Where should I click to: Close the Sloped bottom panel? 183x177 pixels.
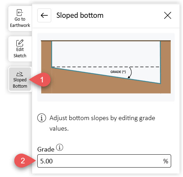[x=168, y=15]
